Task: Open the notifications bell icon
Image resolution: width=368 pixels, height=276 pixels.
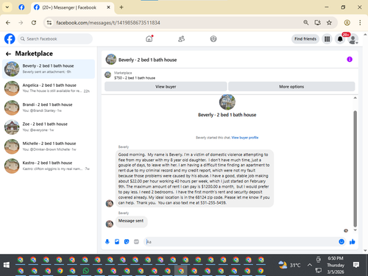Action: tap(340, 39)
